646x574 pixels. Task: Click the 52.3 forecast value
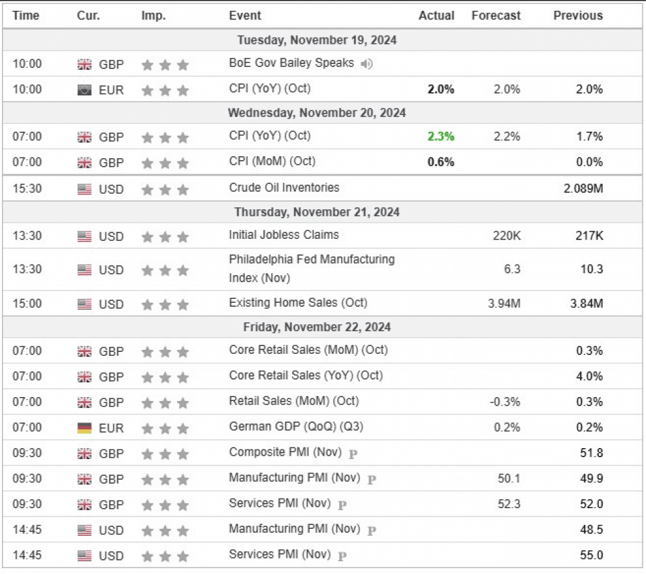point(509,504)
